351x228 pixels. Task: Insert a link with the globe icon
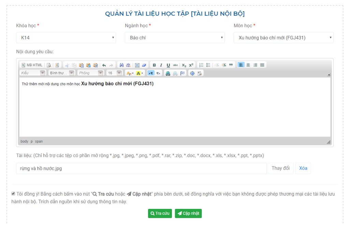168,73
